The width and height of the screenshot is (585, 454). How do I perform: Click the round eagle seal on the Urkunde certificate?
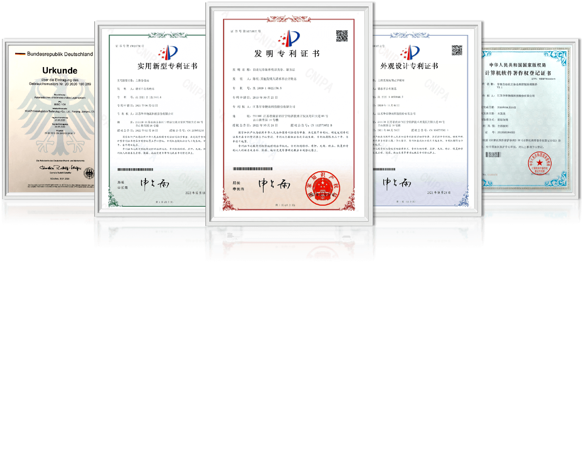(89, 173)
